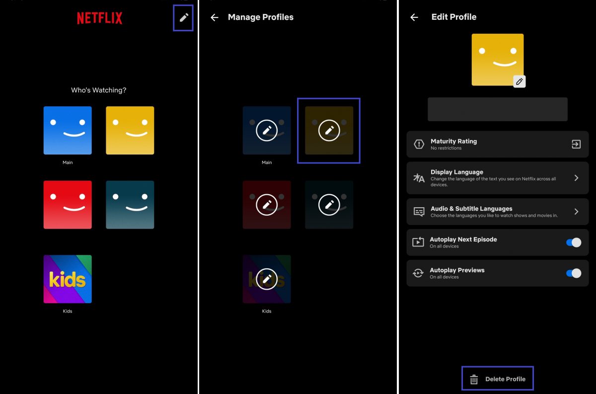The height and width of the screenshot is (394, 596).
Task: Expand Display Language settings chevron
Action: [x=576, y=178]
